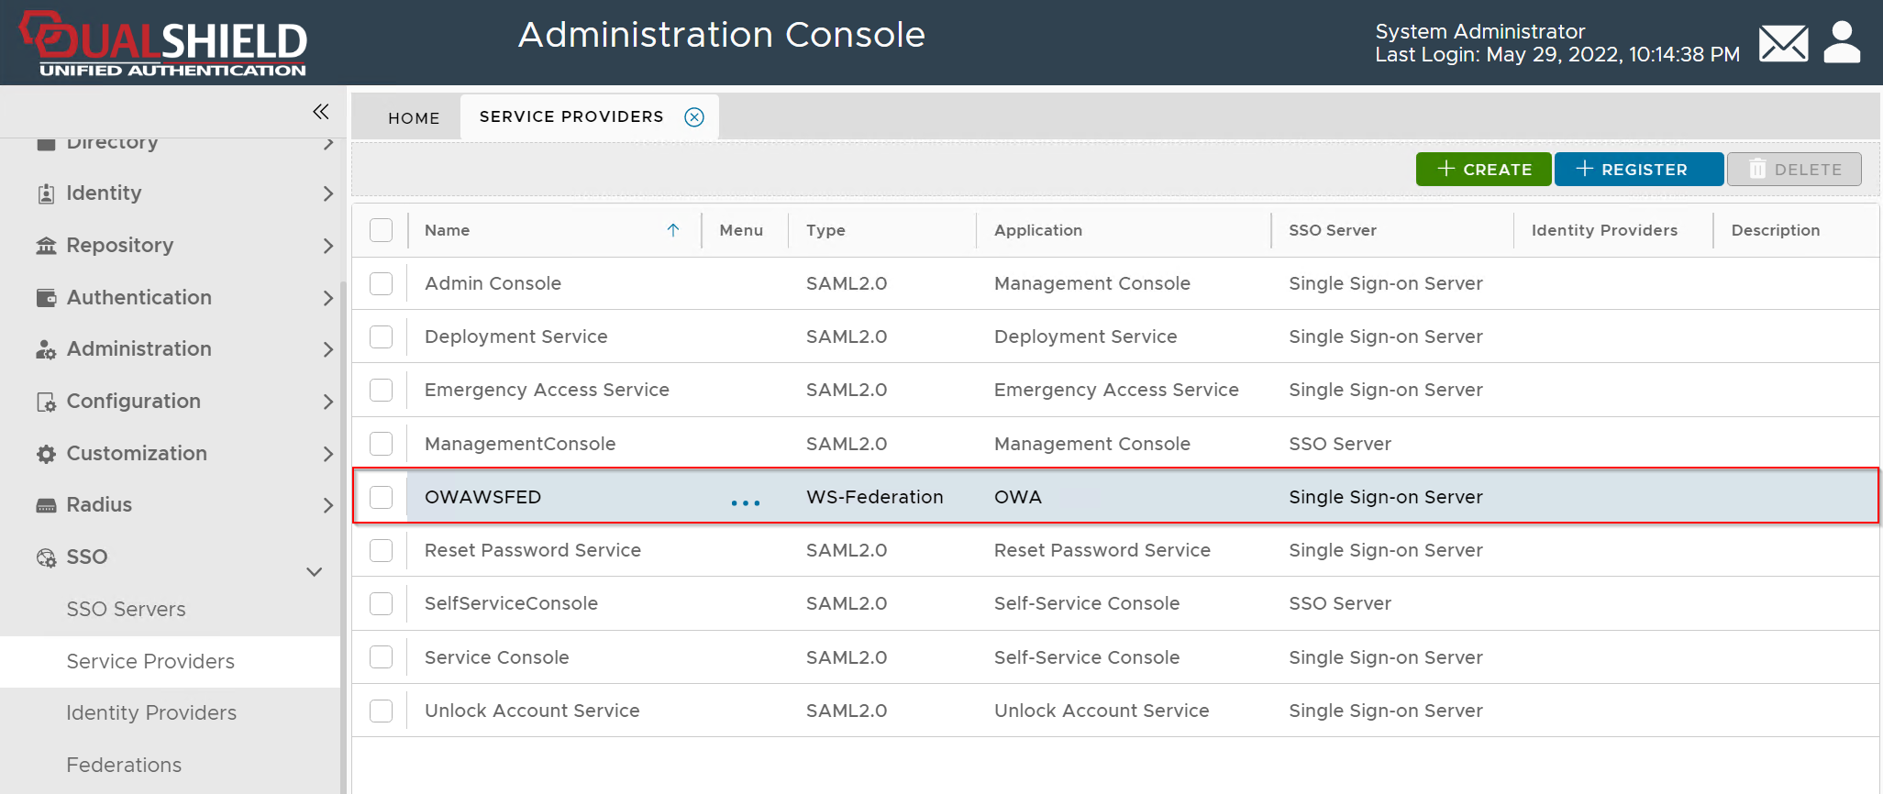Toggle the select-all header checkbox
Viewport: 1883px width, 794px height.
click(382, 230)
